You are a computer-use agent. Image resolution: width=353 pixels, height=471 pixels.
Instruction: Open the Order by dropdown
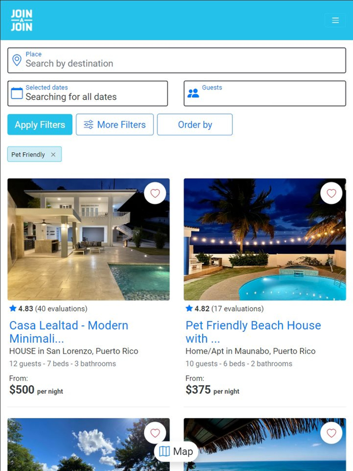coord(195,125)
